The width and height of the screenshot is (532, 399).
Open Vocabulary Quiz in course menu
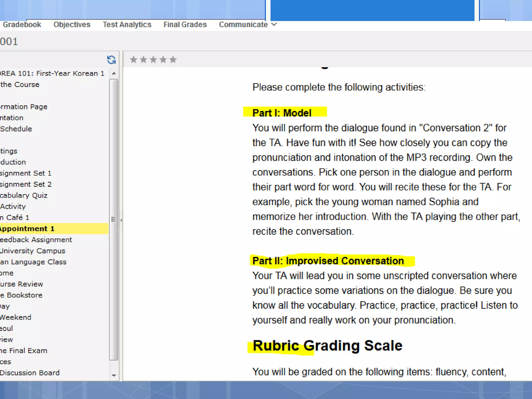coord(24,195)
